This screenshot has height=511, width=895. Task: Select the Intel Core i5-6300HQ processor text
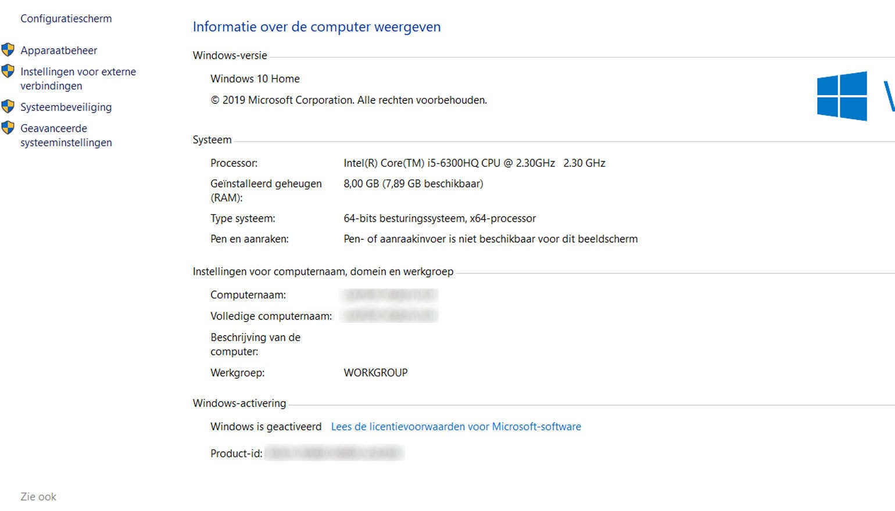click(x=474, y=163)
